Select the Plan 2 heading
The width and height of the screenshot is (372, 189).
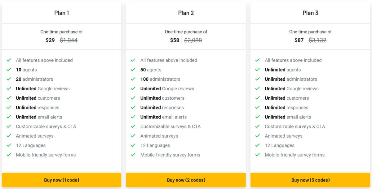tap(186, 13)
